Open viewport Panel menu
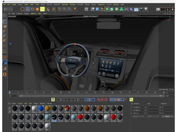177x132 pixels. click(x=45, y=14)
